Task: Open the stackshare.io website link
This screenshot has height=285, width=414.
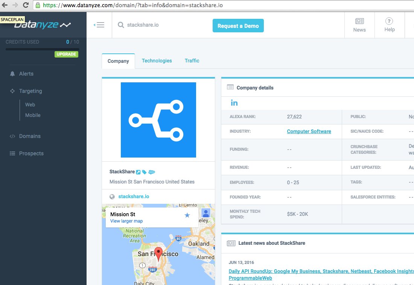Action: click(x=134, y=196)
